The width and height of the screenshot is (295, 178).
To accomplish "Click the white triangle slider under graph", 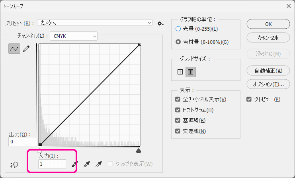I will [39, 151].
